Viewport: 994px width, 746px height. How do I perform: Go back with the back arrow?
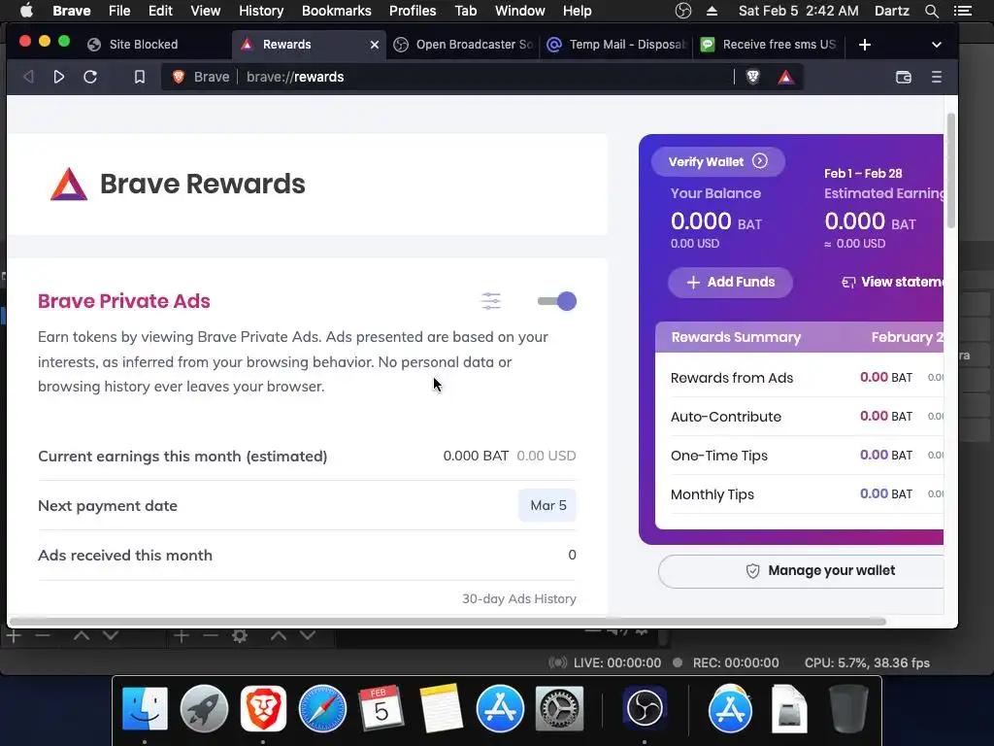point(28,77)
